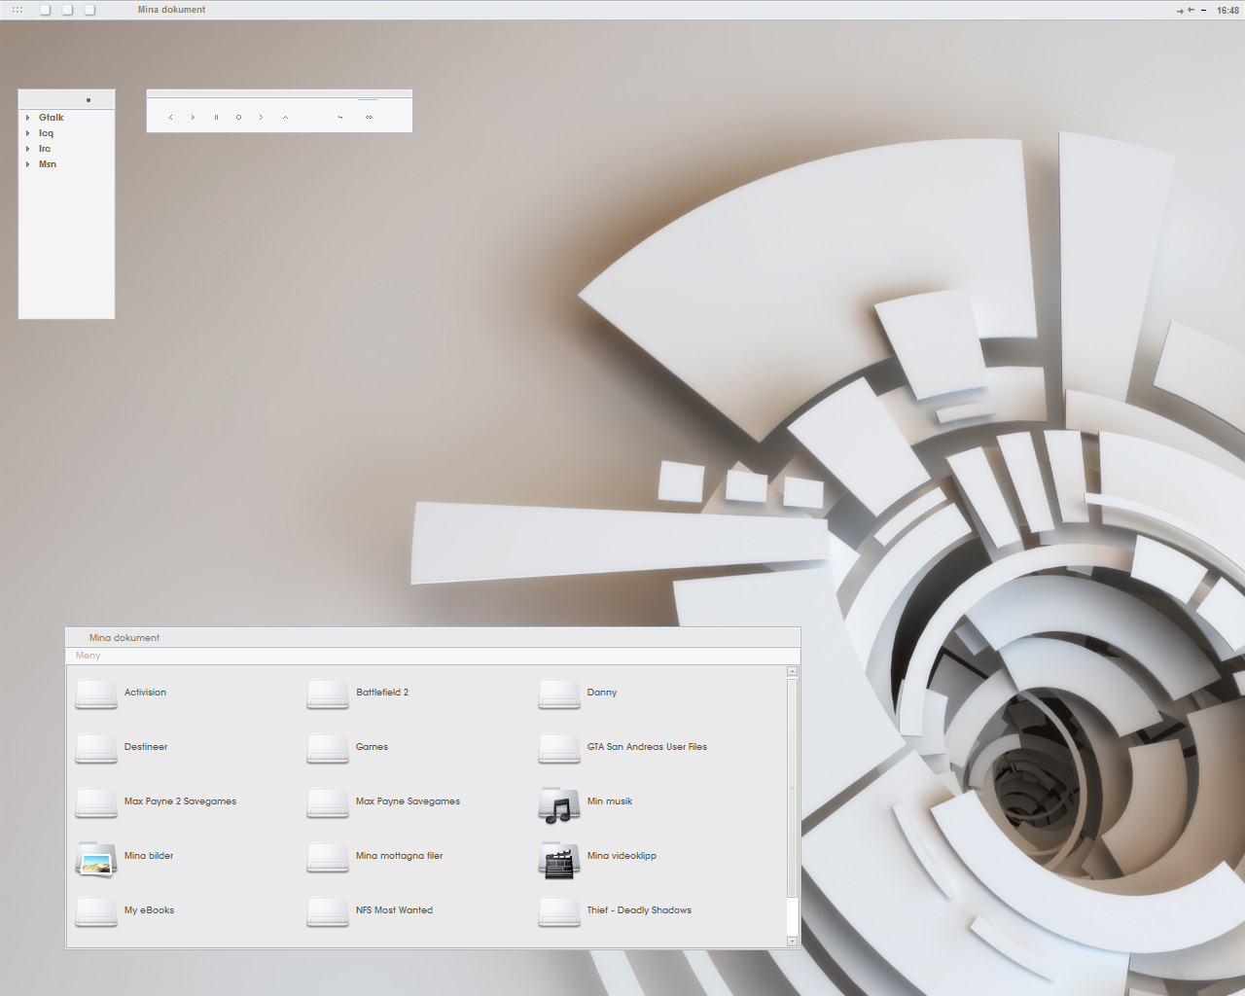The width and height of the screenshot is (1245, 996).
Task: Expand the Irc contact group
Action: pos(27,149)
